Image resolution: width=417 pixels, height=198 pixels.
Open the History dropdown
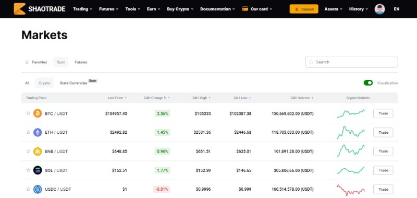click(x=359, y=9)
